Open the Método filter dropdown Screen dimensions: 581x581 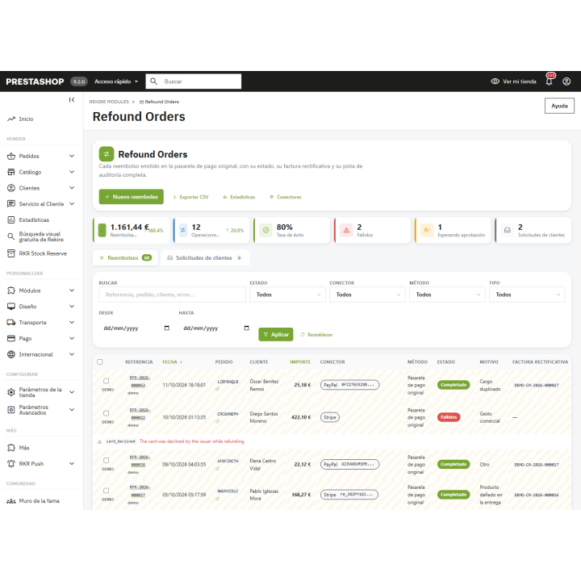447,295
